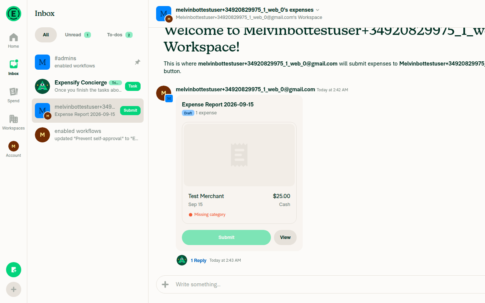
Task: Open the enabled workflows chat row
Action: (88, 135)
